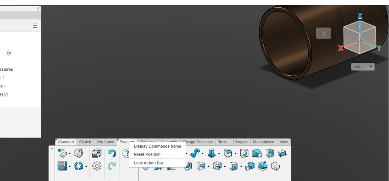Switch to the Marketplace tab
This screenshot has height=181, width=389.
click(x=263, y=142)
